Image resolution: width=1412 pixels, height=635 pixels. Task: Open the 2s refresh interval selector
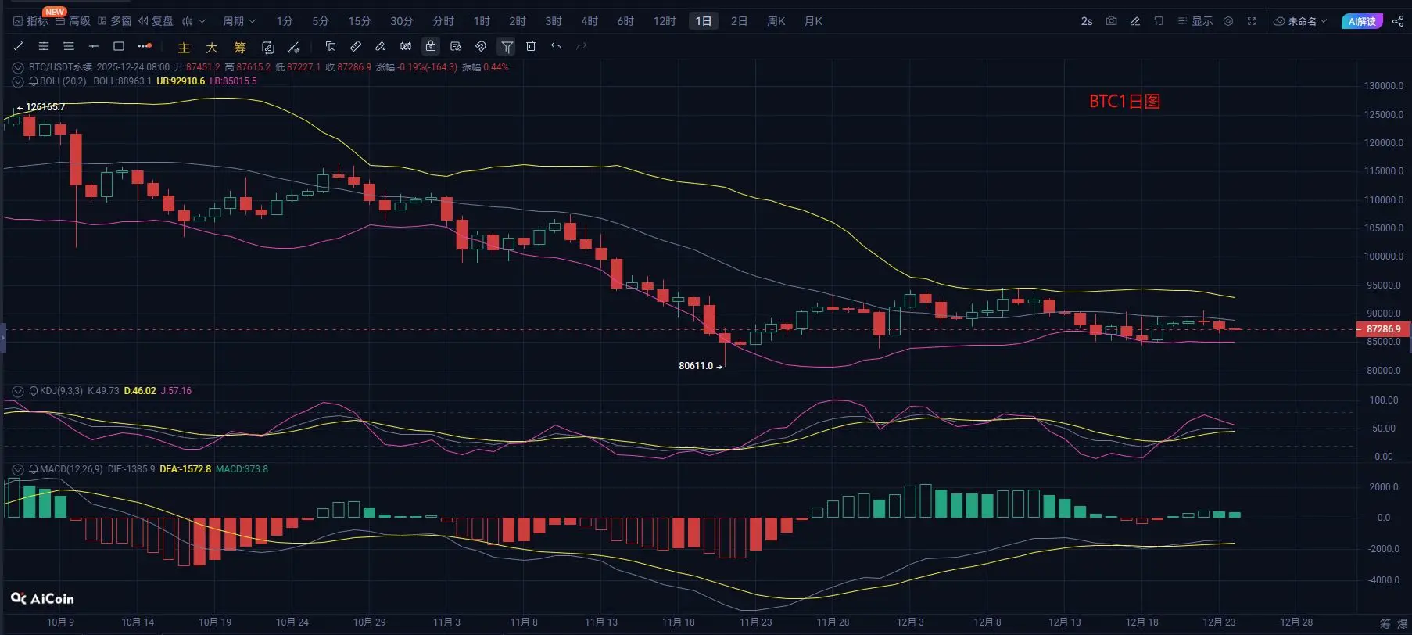[1087, 21]
